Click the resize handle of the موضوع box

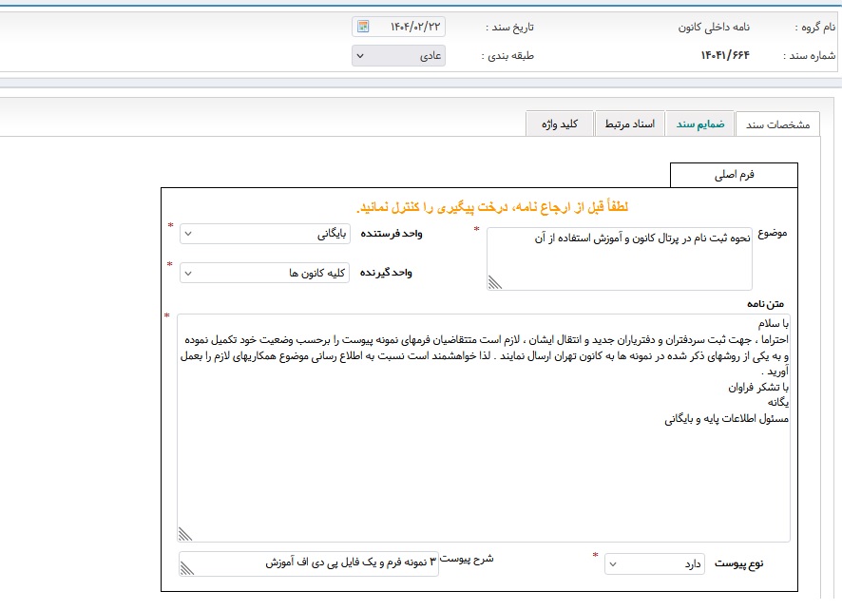click(x=494, y=281)
